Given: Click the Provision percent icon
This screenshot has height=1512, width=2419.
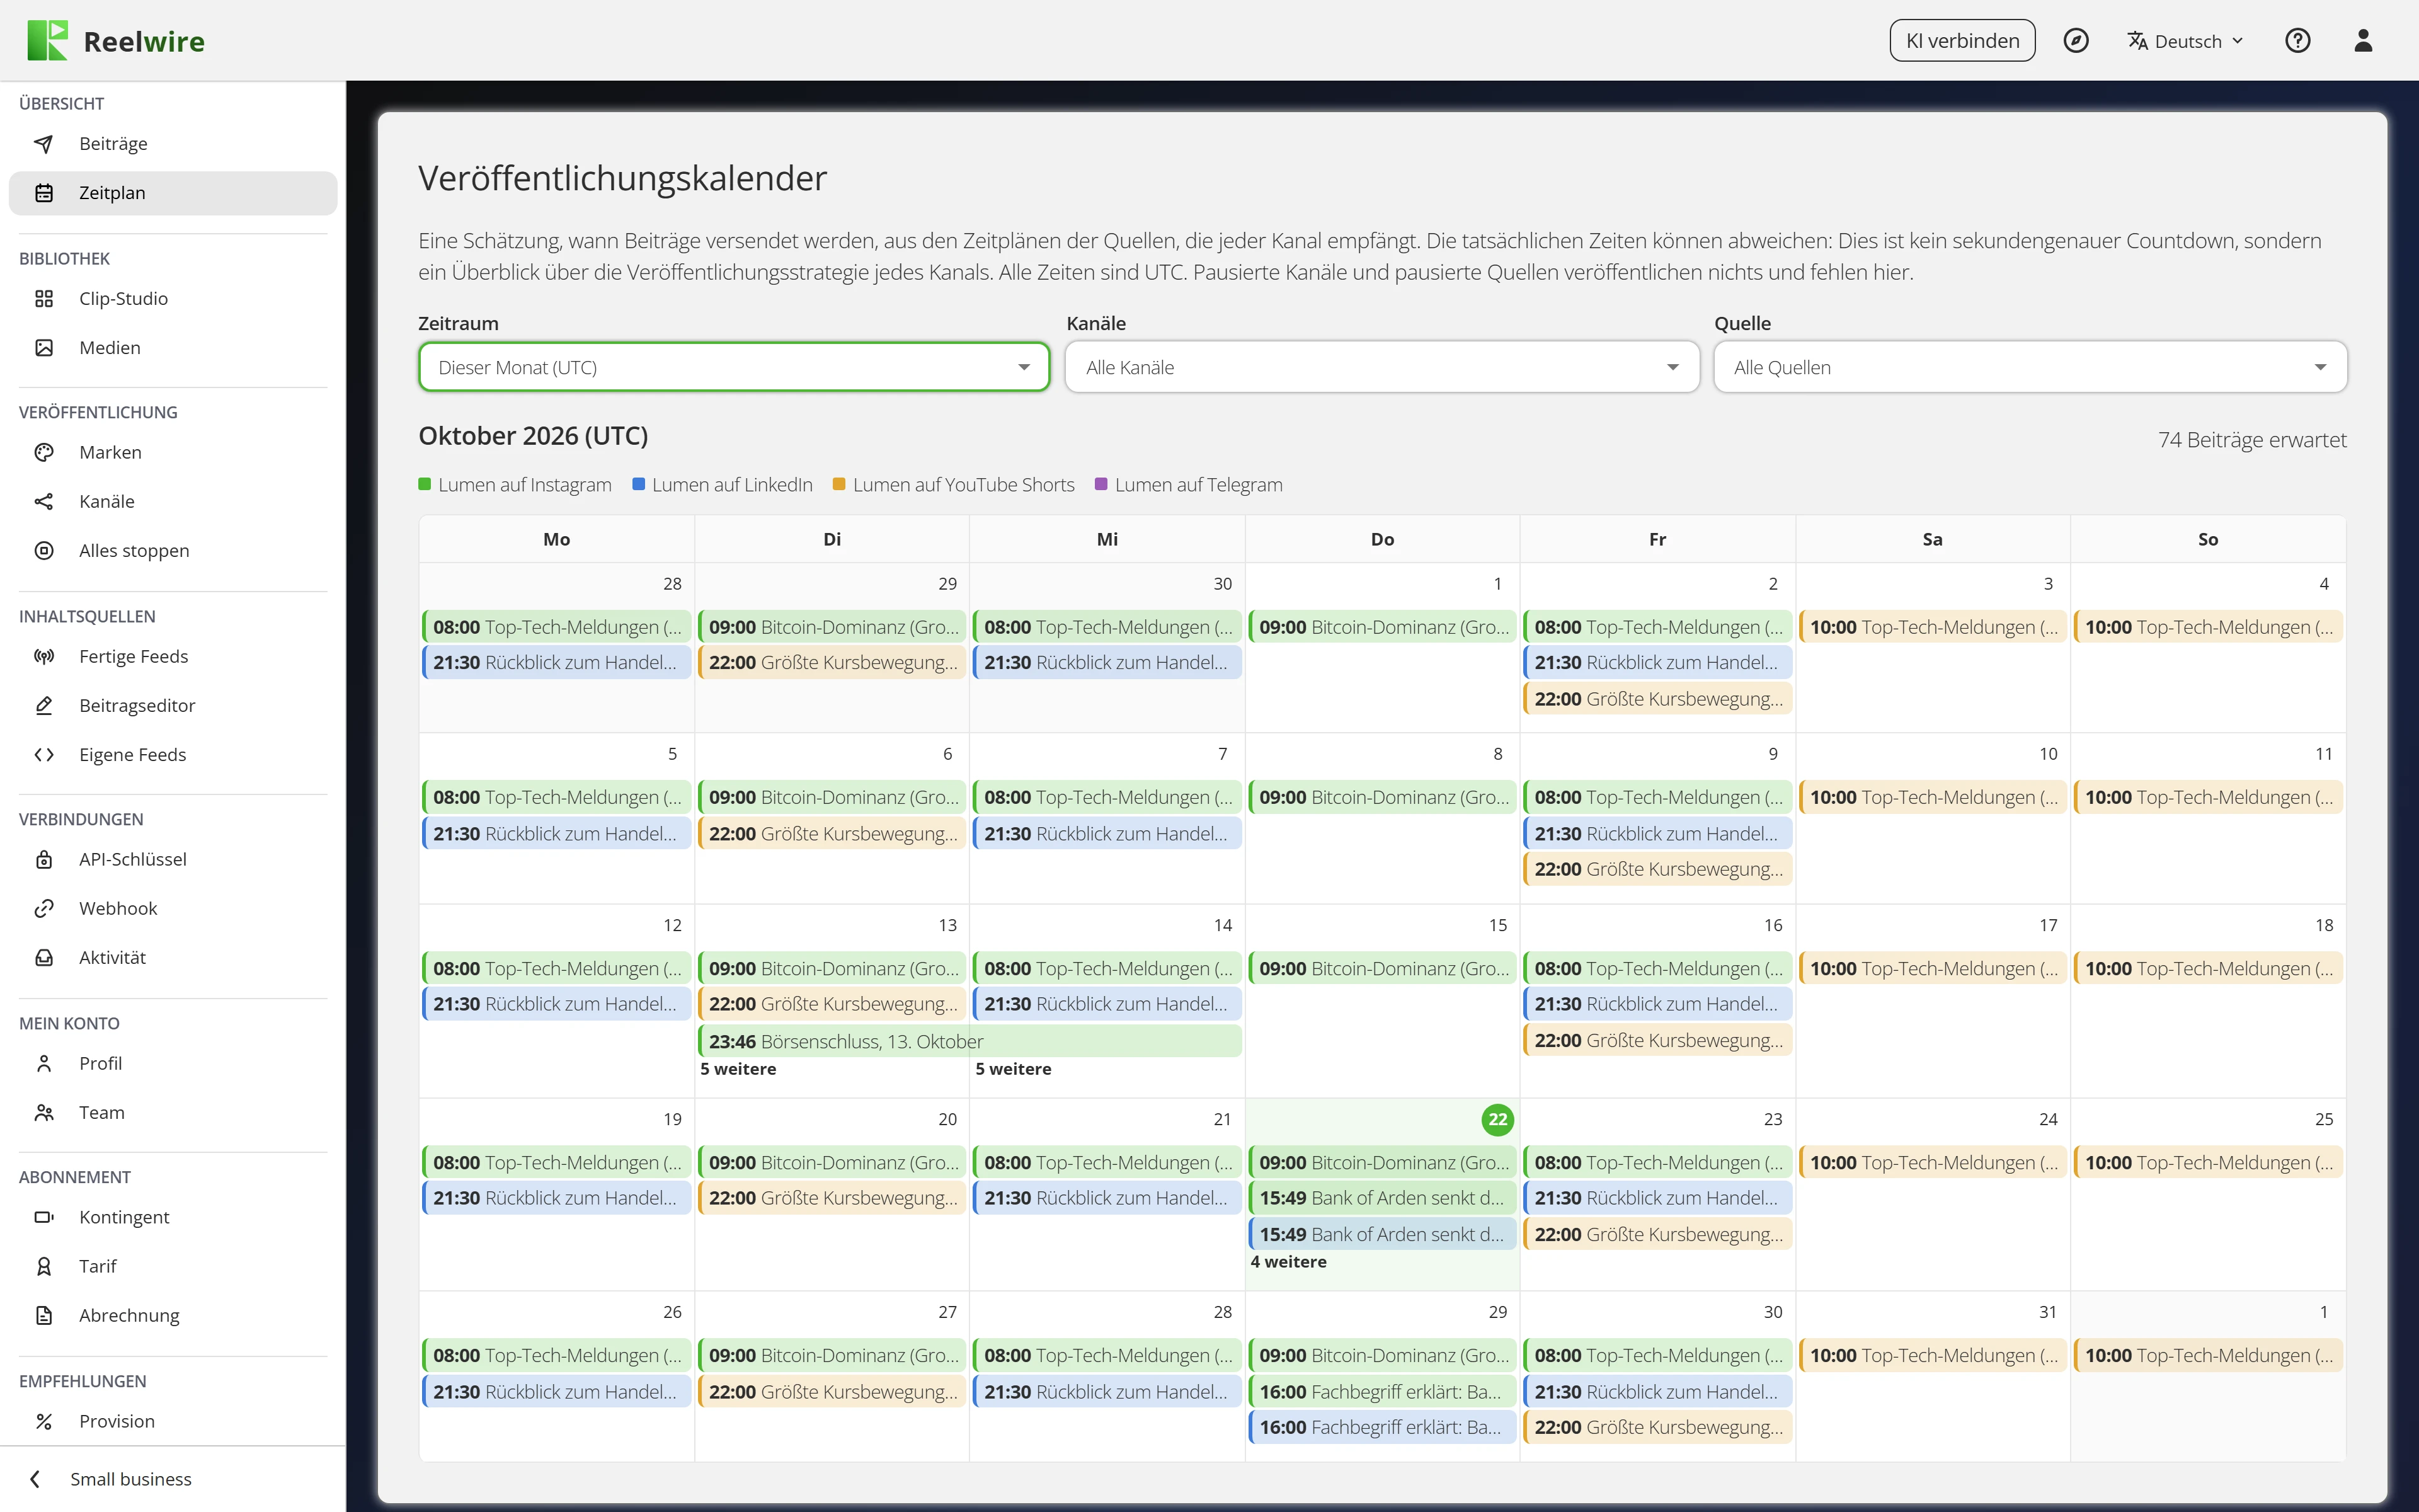Looking at the screenshot, I should click(44, 1421).
